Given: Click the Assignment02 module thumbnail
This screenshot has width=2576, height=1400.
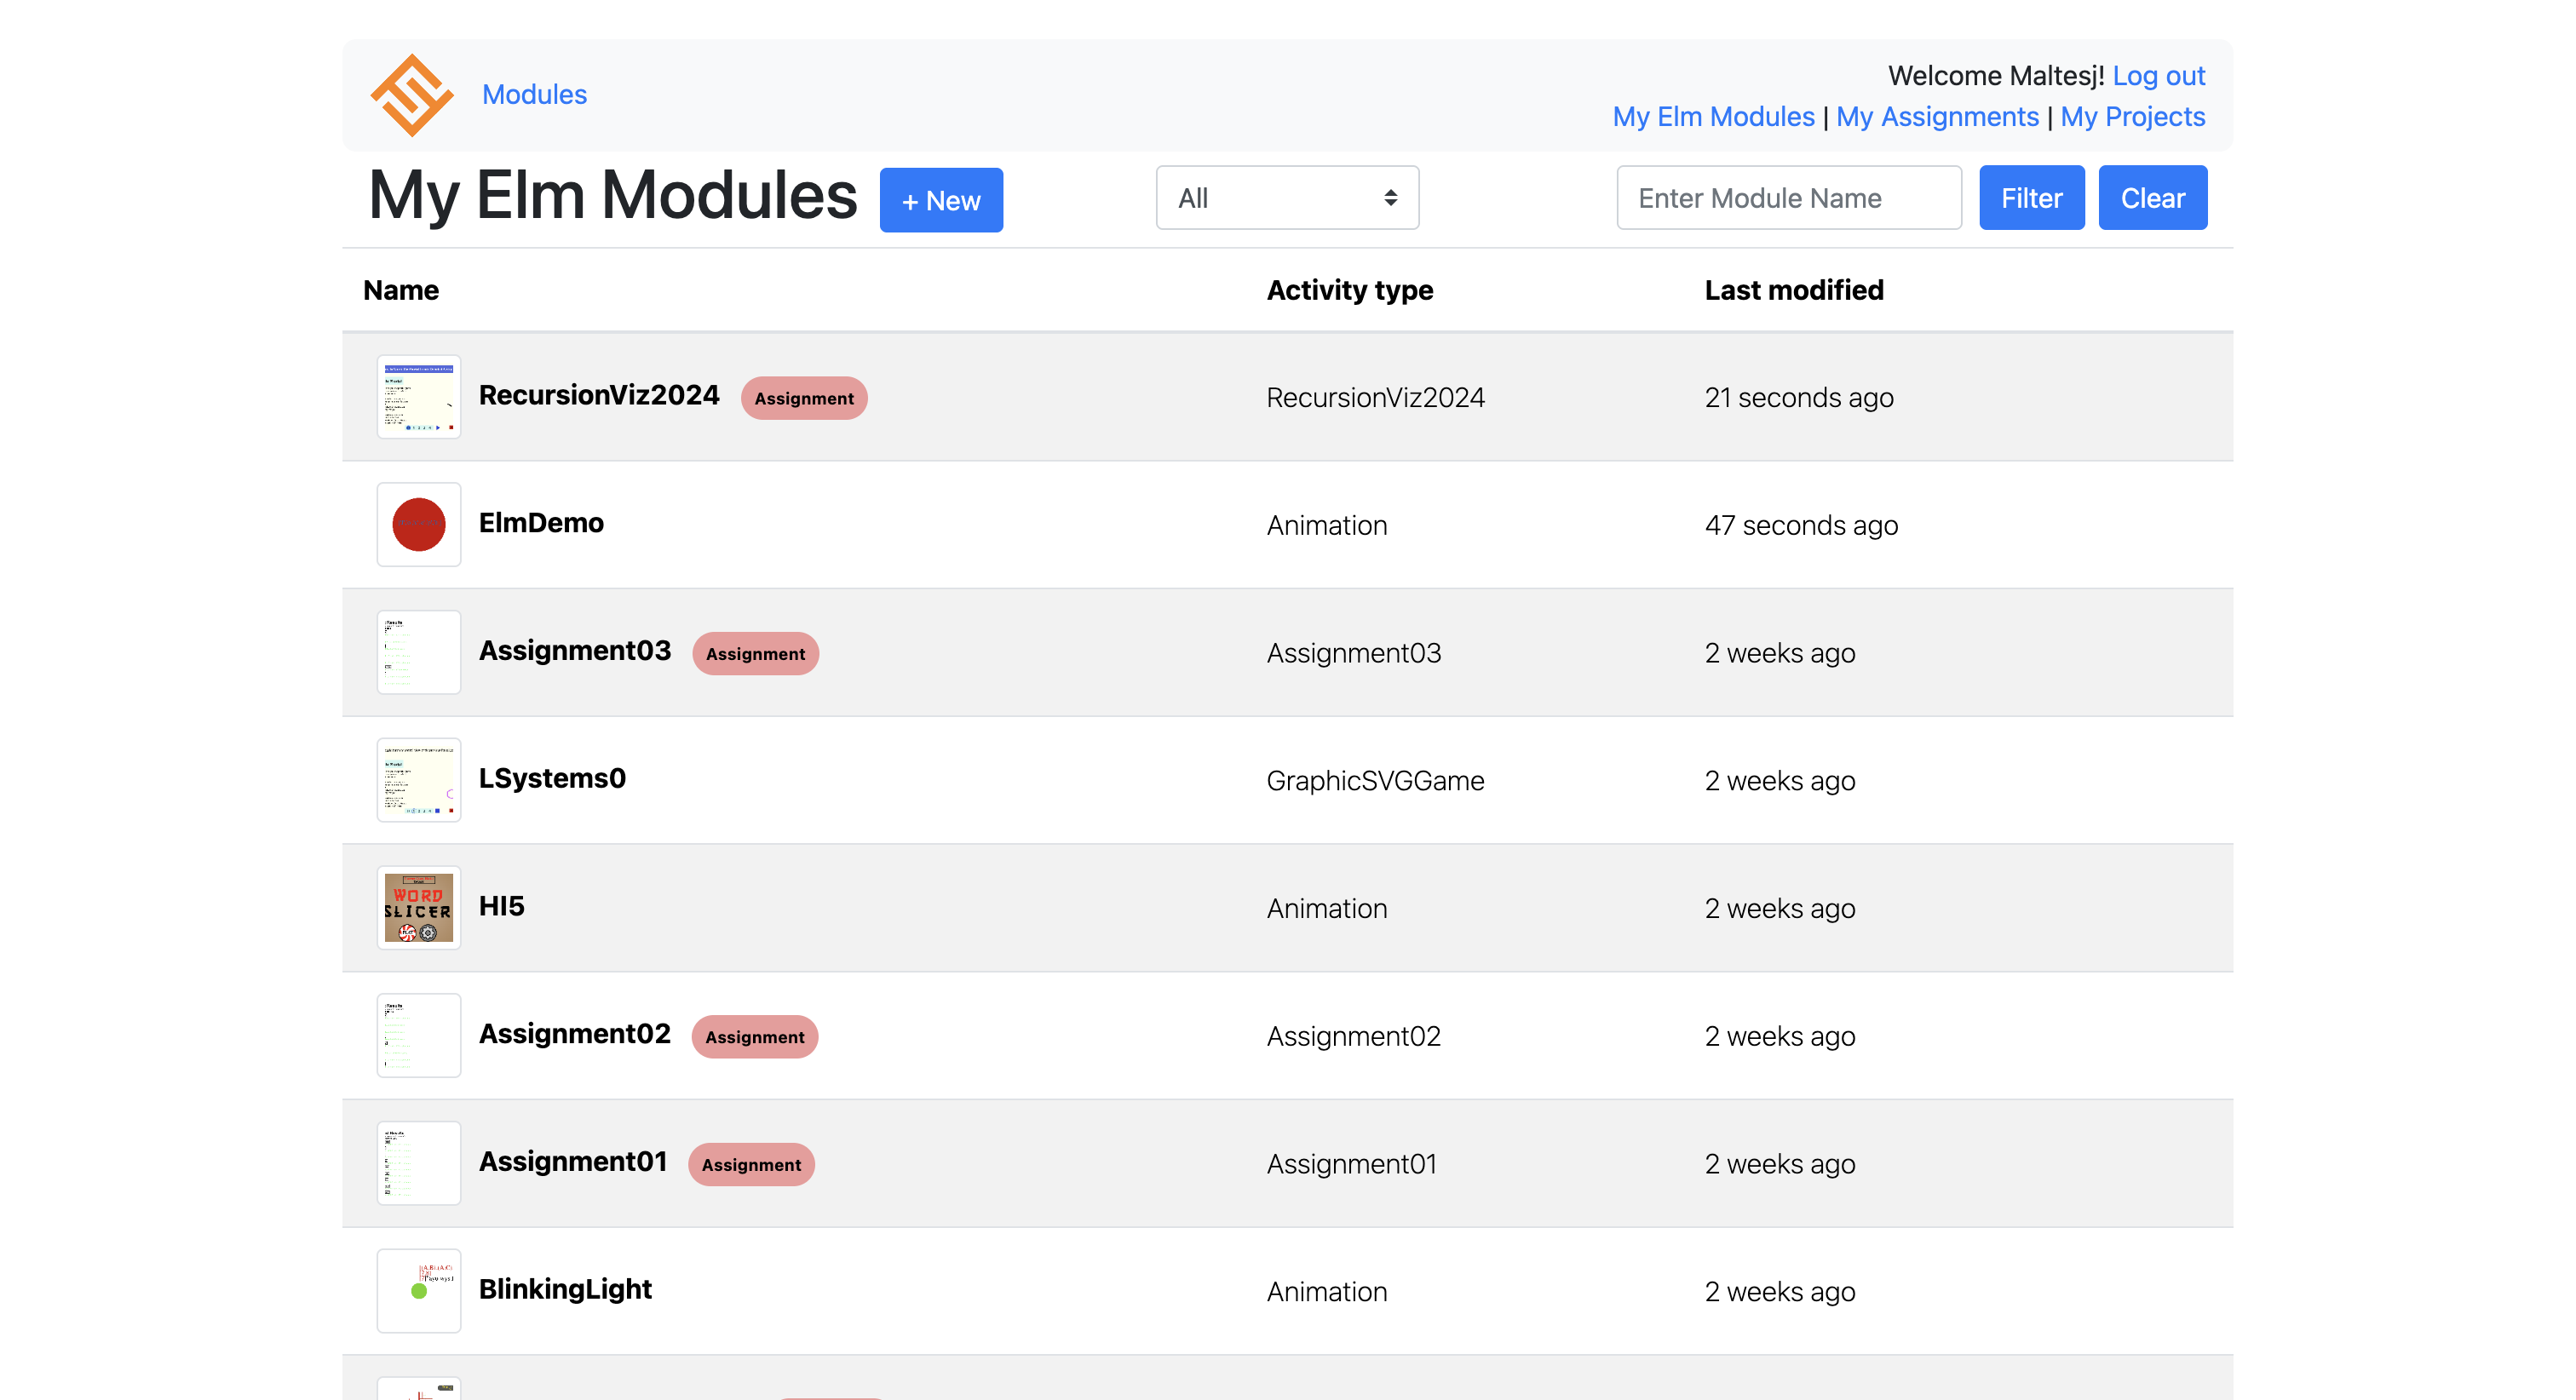Looking at the screenshot, I should click(418, 1035).
